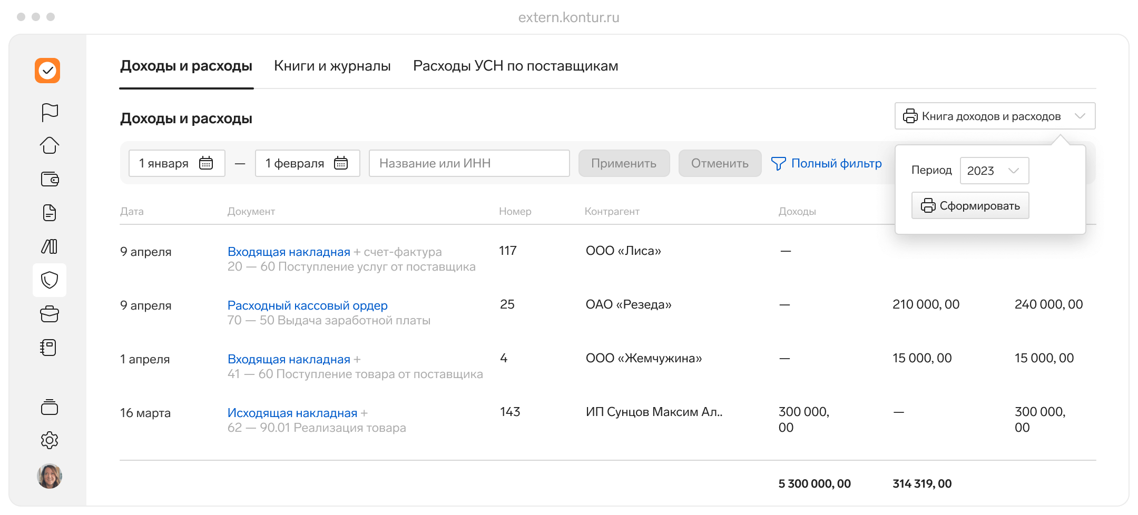This screenshot has height=515, width=1138.
Task: Open the wallet icon in sidebar
Action: pyautogui.click(x=50, y=179)
